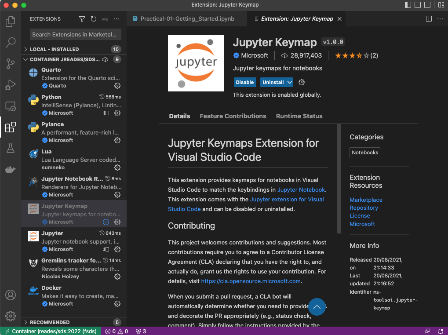Open errors and warnings status item
This screenshot has height=335, width=448.
[x=117, y=331]
